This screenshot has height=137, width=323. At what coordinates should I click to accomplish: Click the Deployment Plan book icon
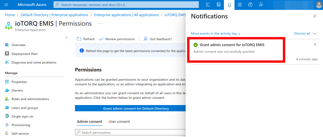pos(7,54)
